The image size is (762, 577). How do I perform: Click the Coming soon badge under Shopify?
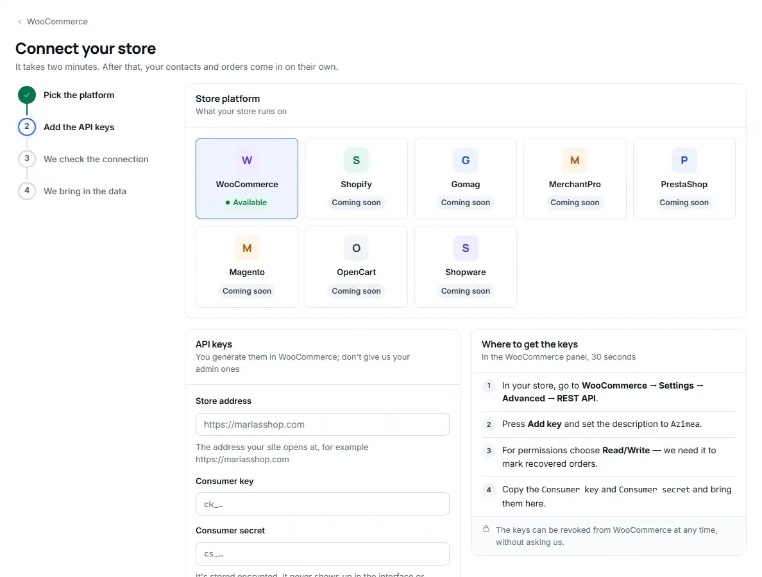click(x=356, y=203)
